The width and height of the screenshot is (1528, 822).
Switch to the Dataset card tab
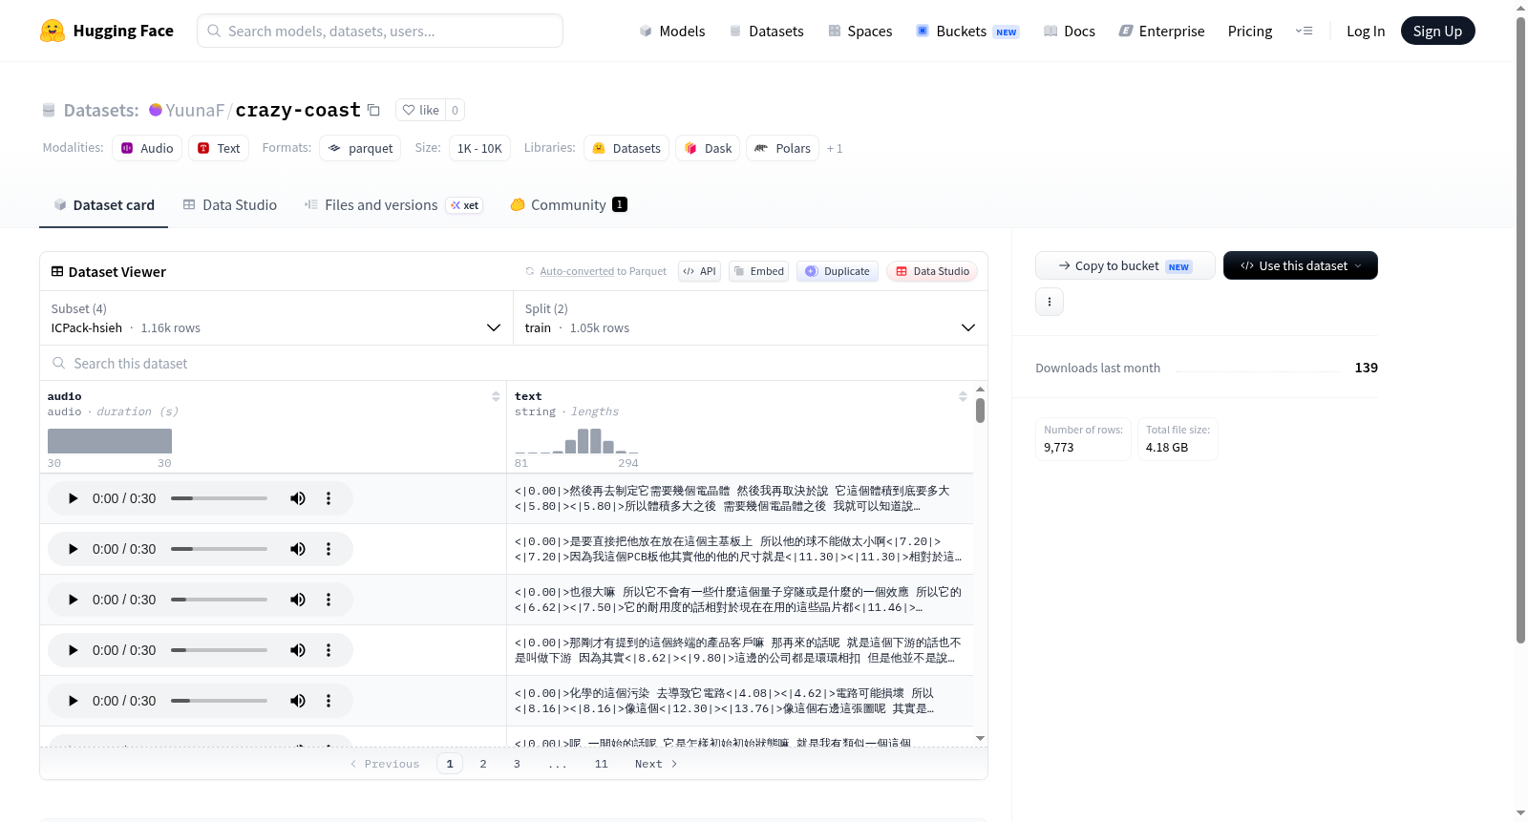coord(103,204)
